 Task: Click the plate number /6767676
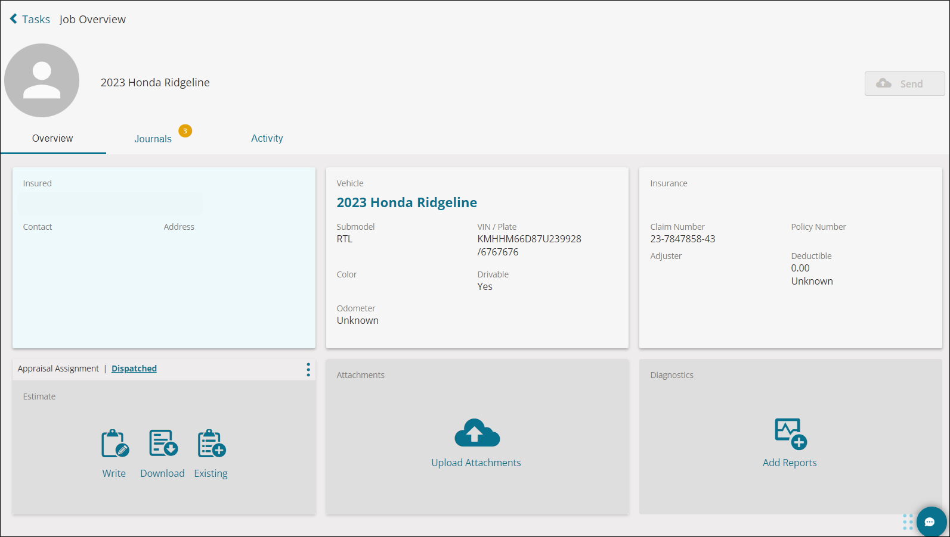pos(498,252)
